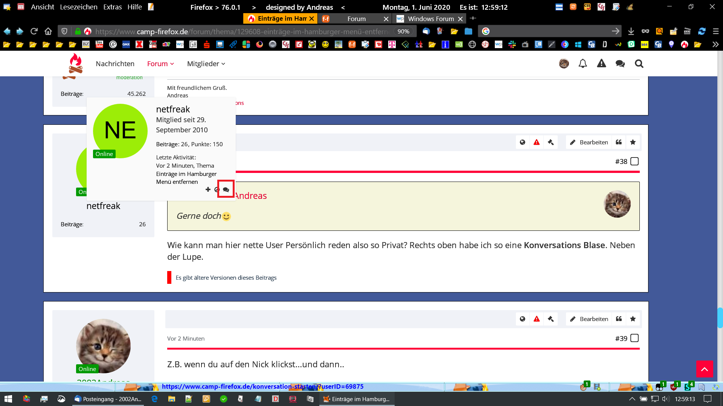Screen dimensions: 723x406
Task: Open conversations icon in site header
Action: click(x=620, y=64)
